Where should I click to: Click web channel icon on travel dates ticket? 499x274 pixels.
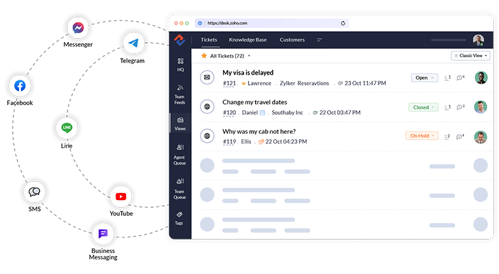point(207,106)
